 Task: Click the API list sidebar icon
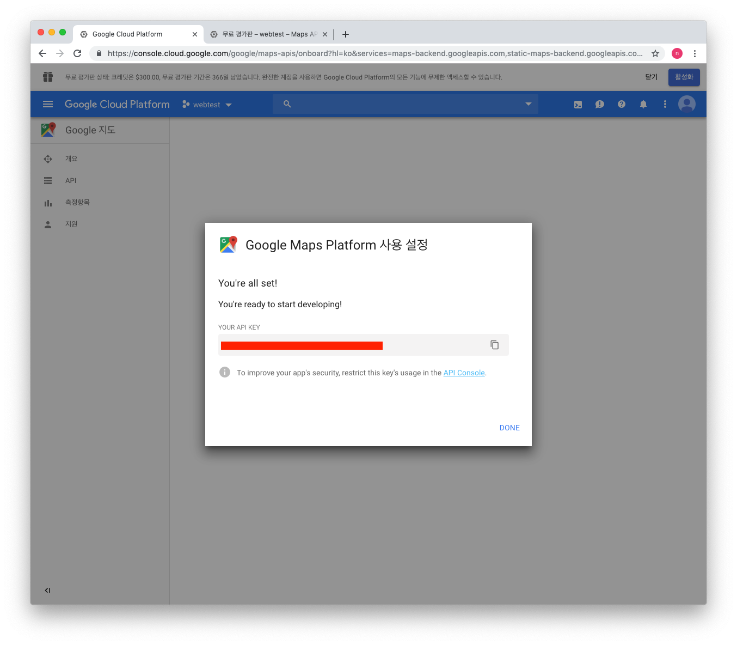pos(48,180)
